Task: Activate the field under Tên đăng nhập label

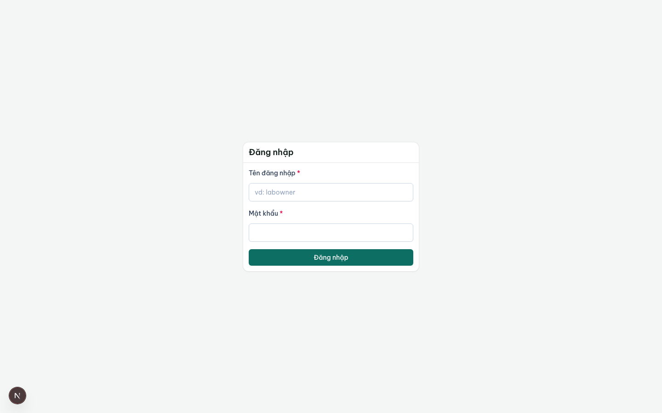Action: pos(331,192)
